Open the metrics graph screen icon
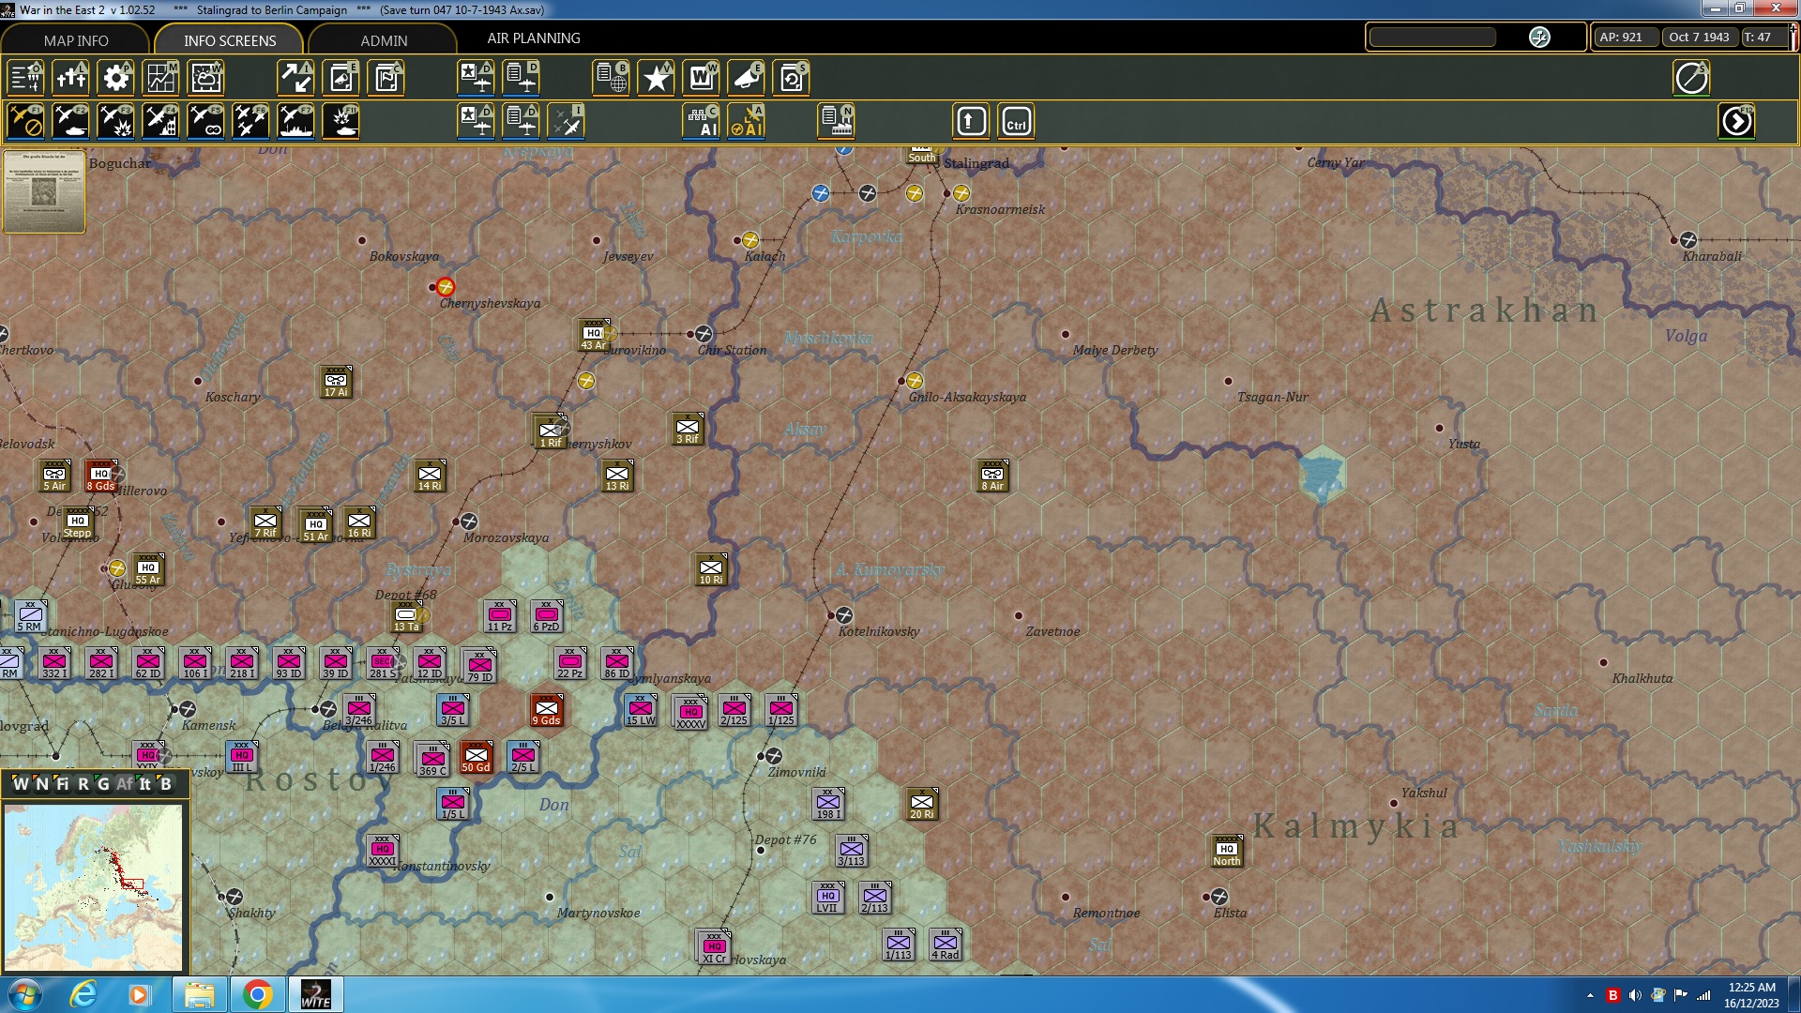The image size is (1801, 1013). coord(160,78)
